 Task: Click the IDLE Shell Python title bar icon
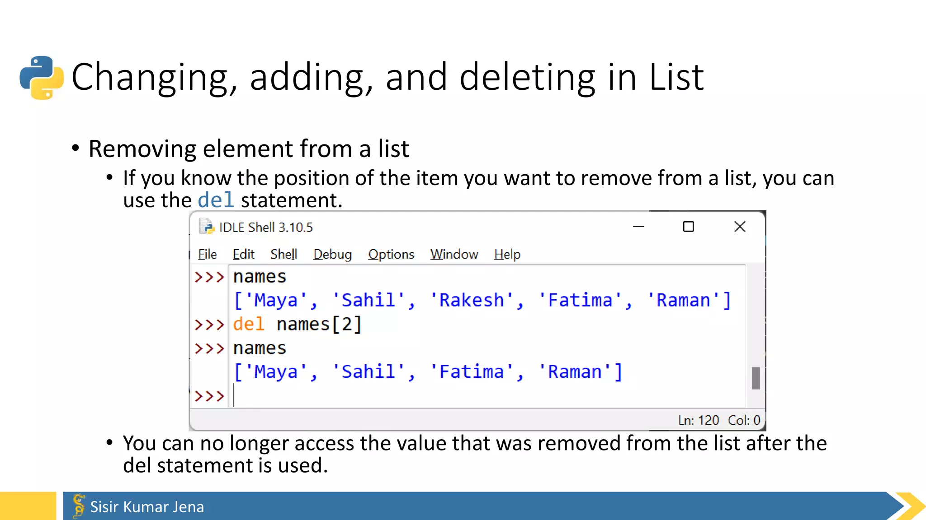[207, 227]
